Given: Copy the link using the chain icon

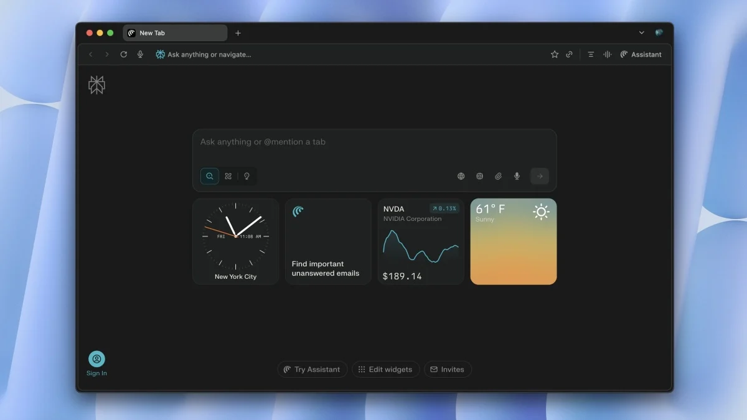Looking at the screenshot, I should pyautogui.click(x=569, y=54).
